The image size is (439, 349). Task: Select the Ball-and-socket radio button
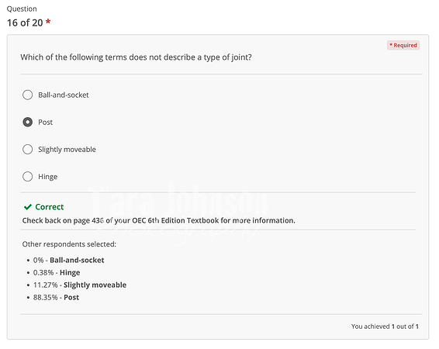(x=27, y=95)
